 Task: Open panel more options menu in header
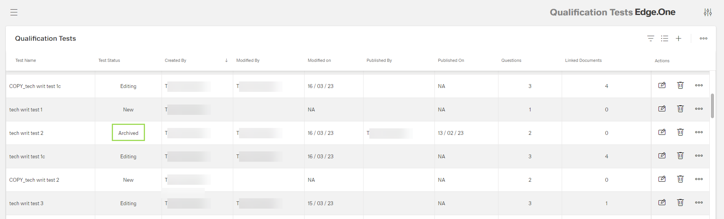pos(704,38)
